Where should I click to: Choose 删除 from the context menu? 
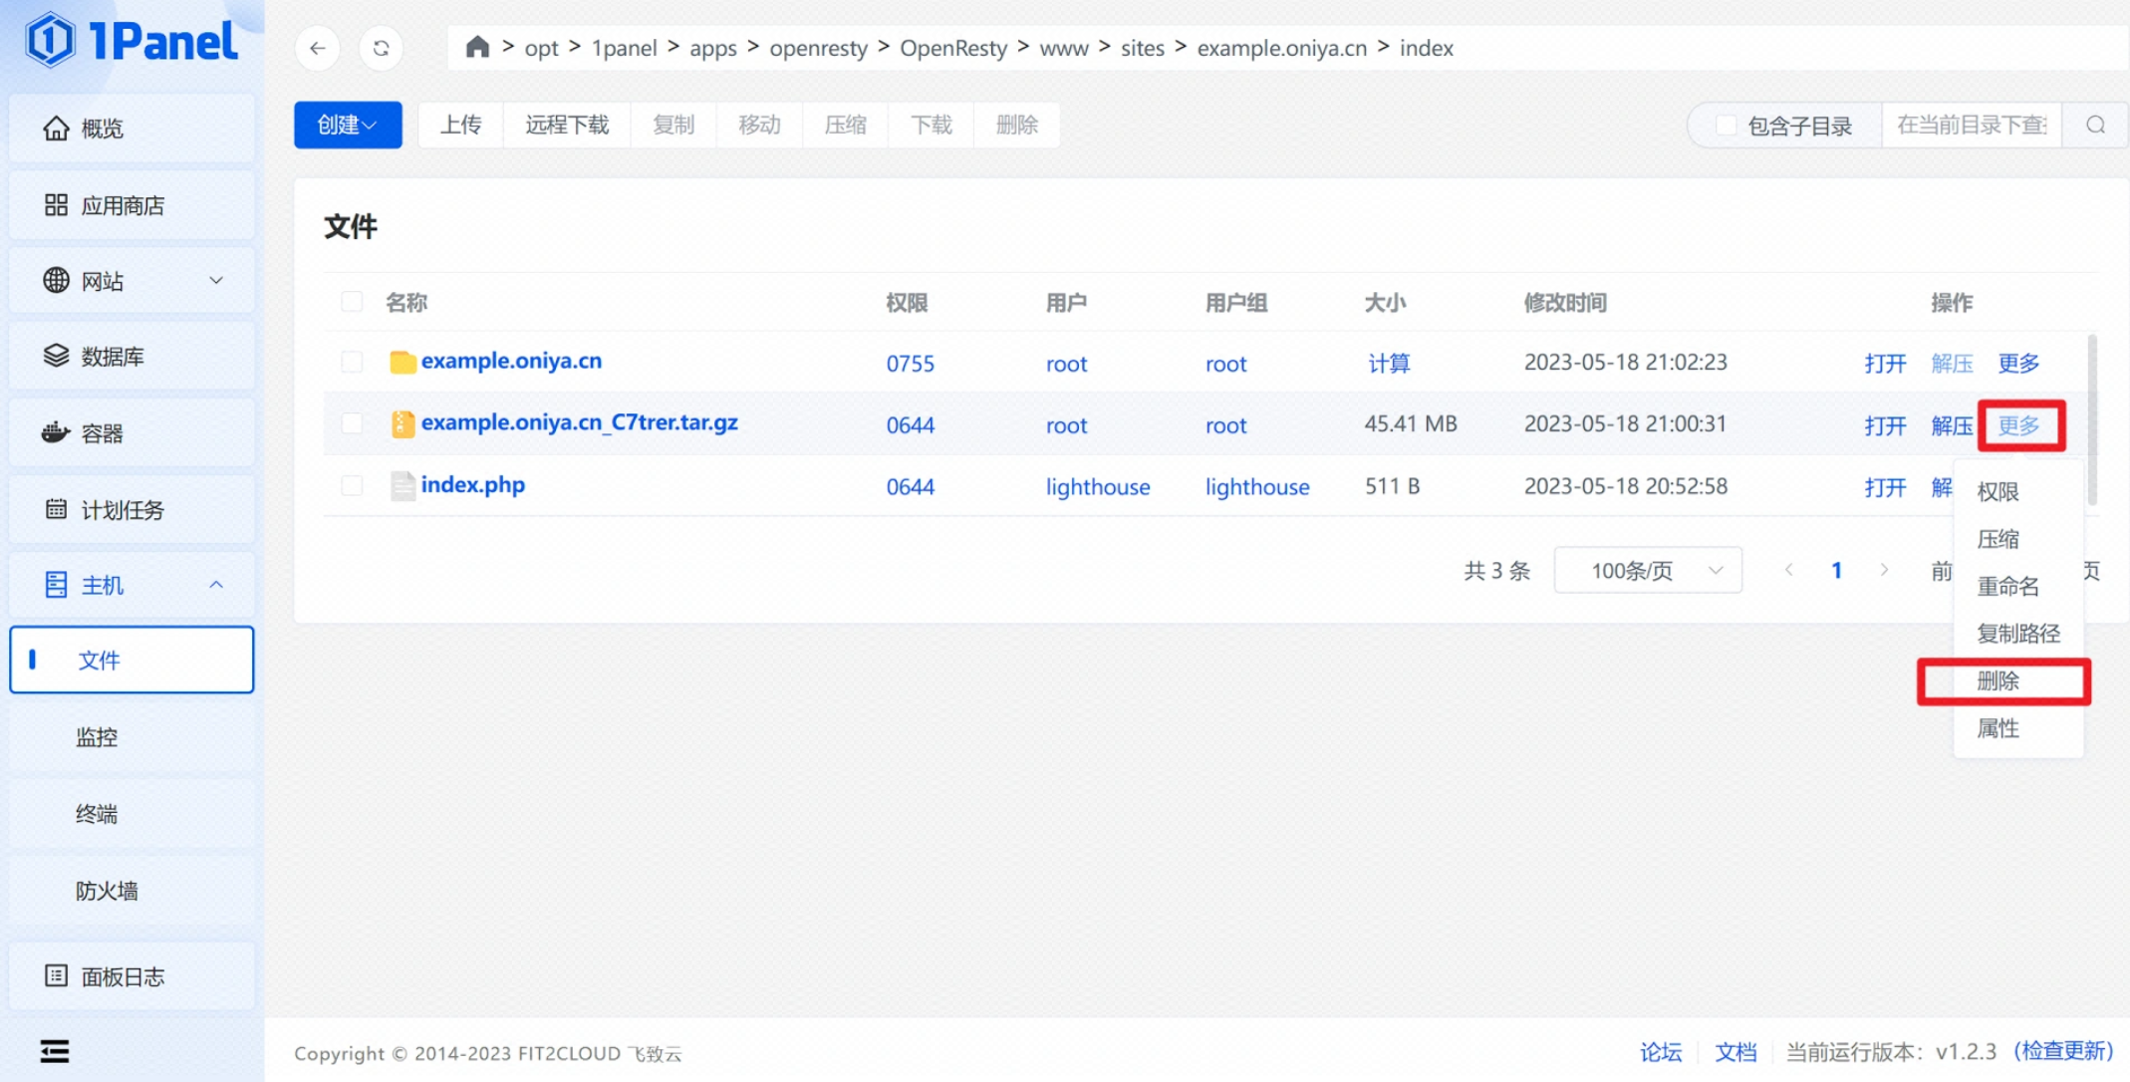click(x=1998, y=681)
